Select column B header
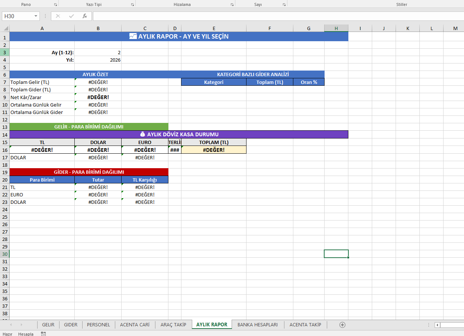Screen dimensions: 464x336 (x=98, y=29)
